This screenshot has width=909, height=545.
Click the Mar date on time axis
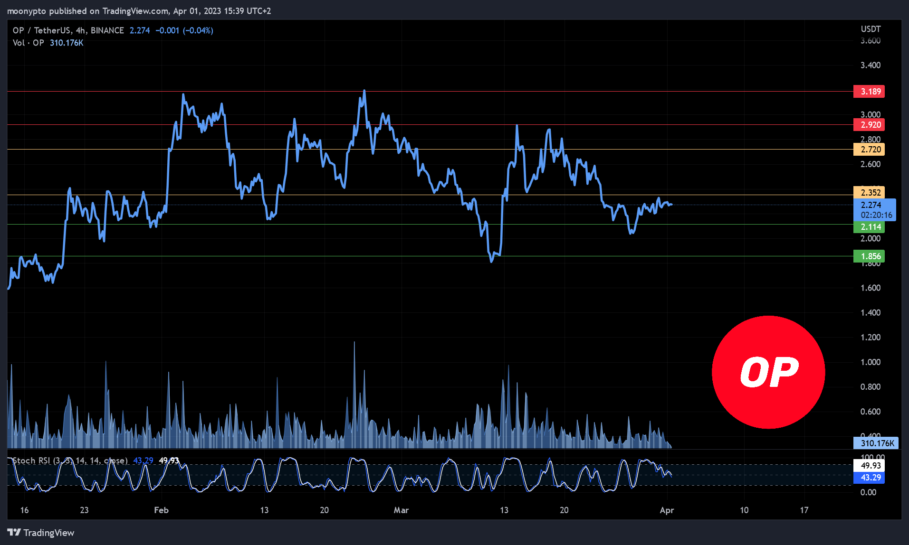click(401, 510)
